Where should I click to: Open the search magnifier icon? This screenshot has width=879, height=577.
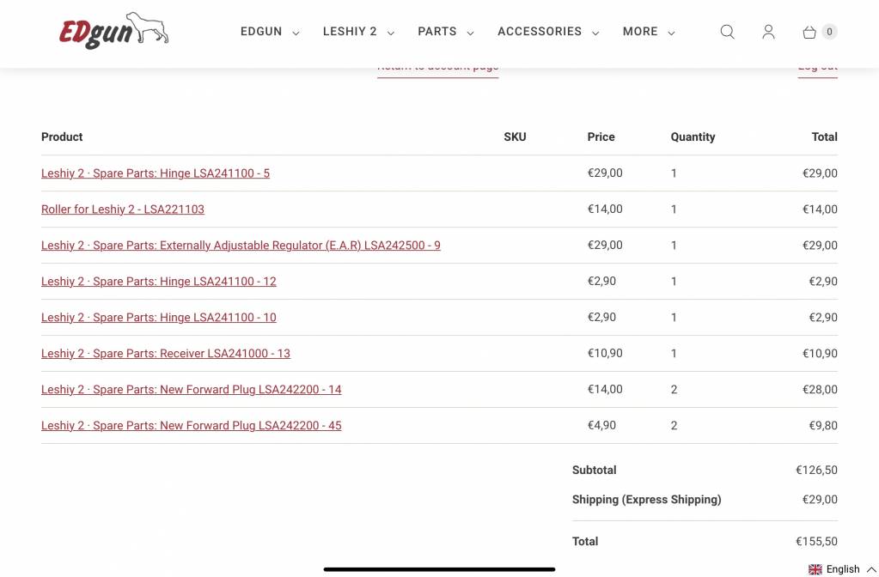[727, 32]
